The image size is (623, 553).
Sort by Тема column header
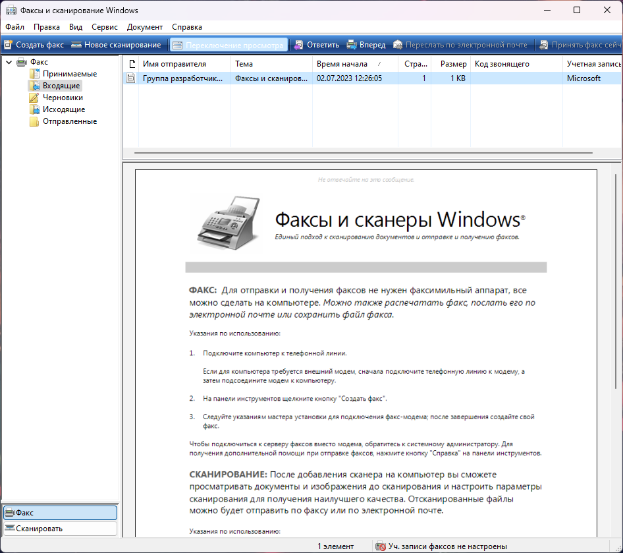[271, 64]
